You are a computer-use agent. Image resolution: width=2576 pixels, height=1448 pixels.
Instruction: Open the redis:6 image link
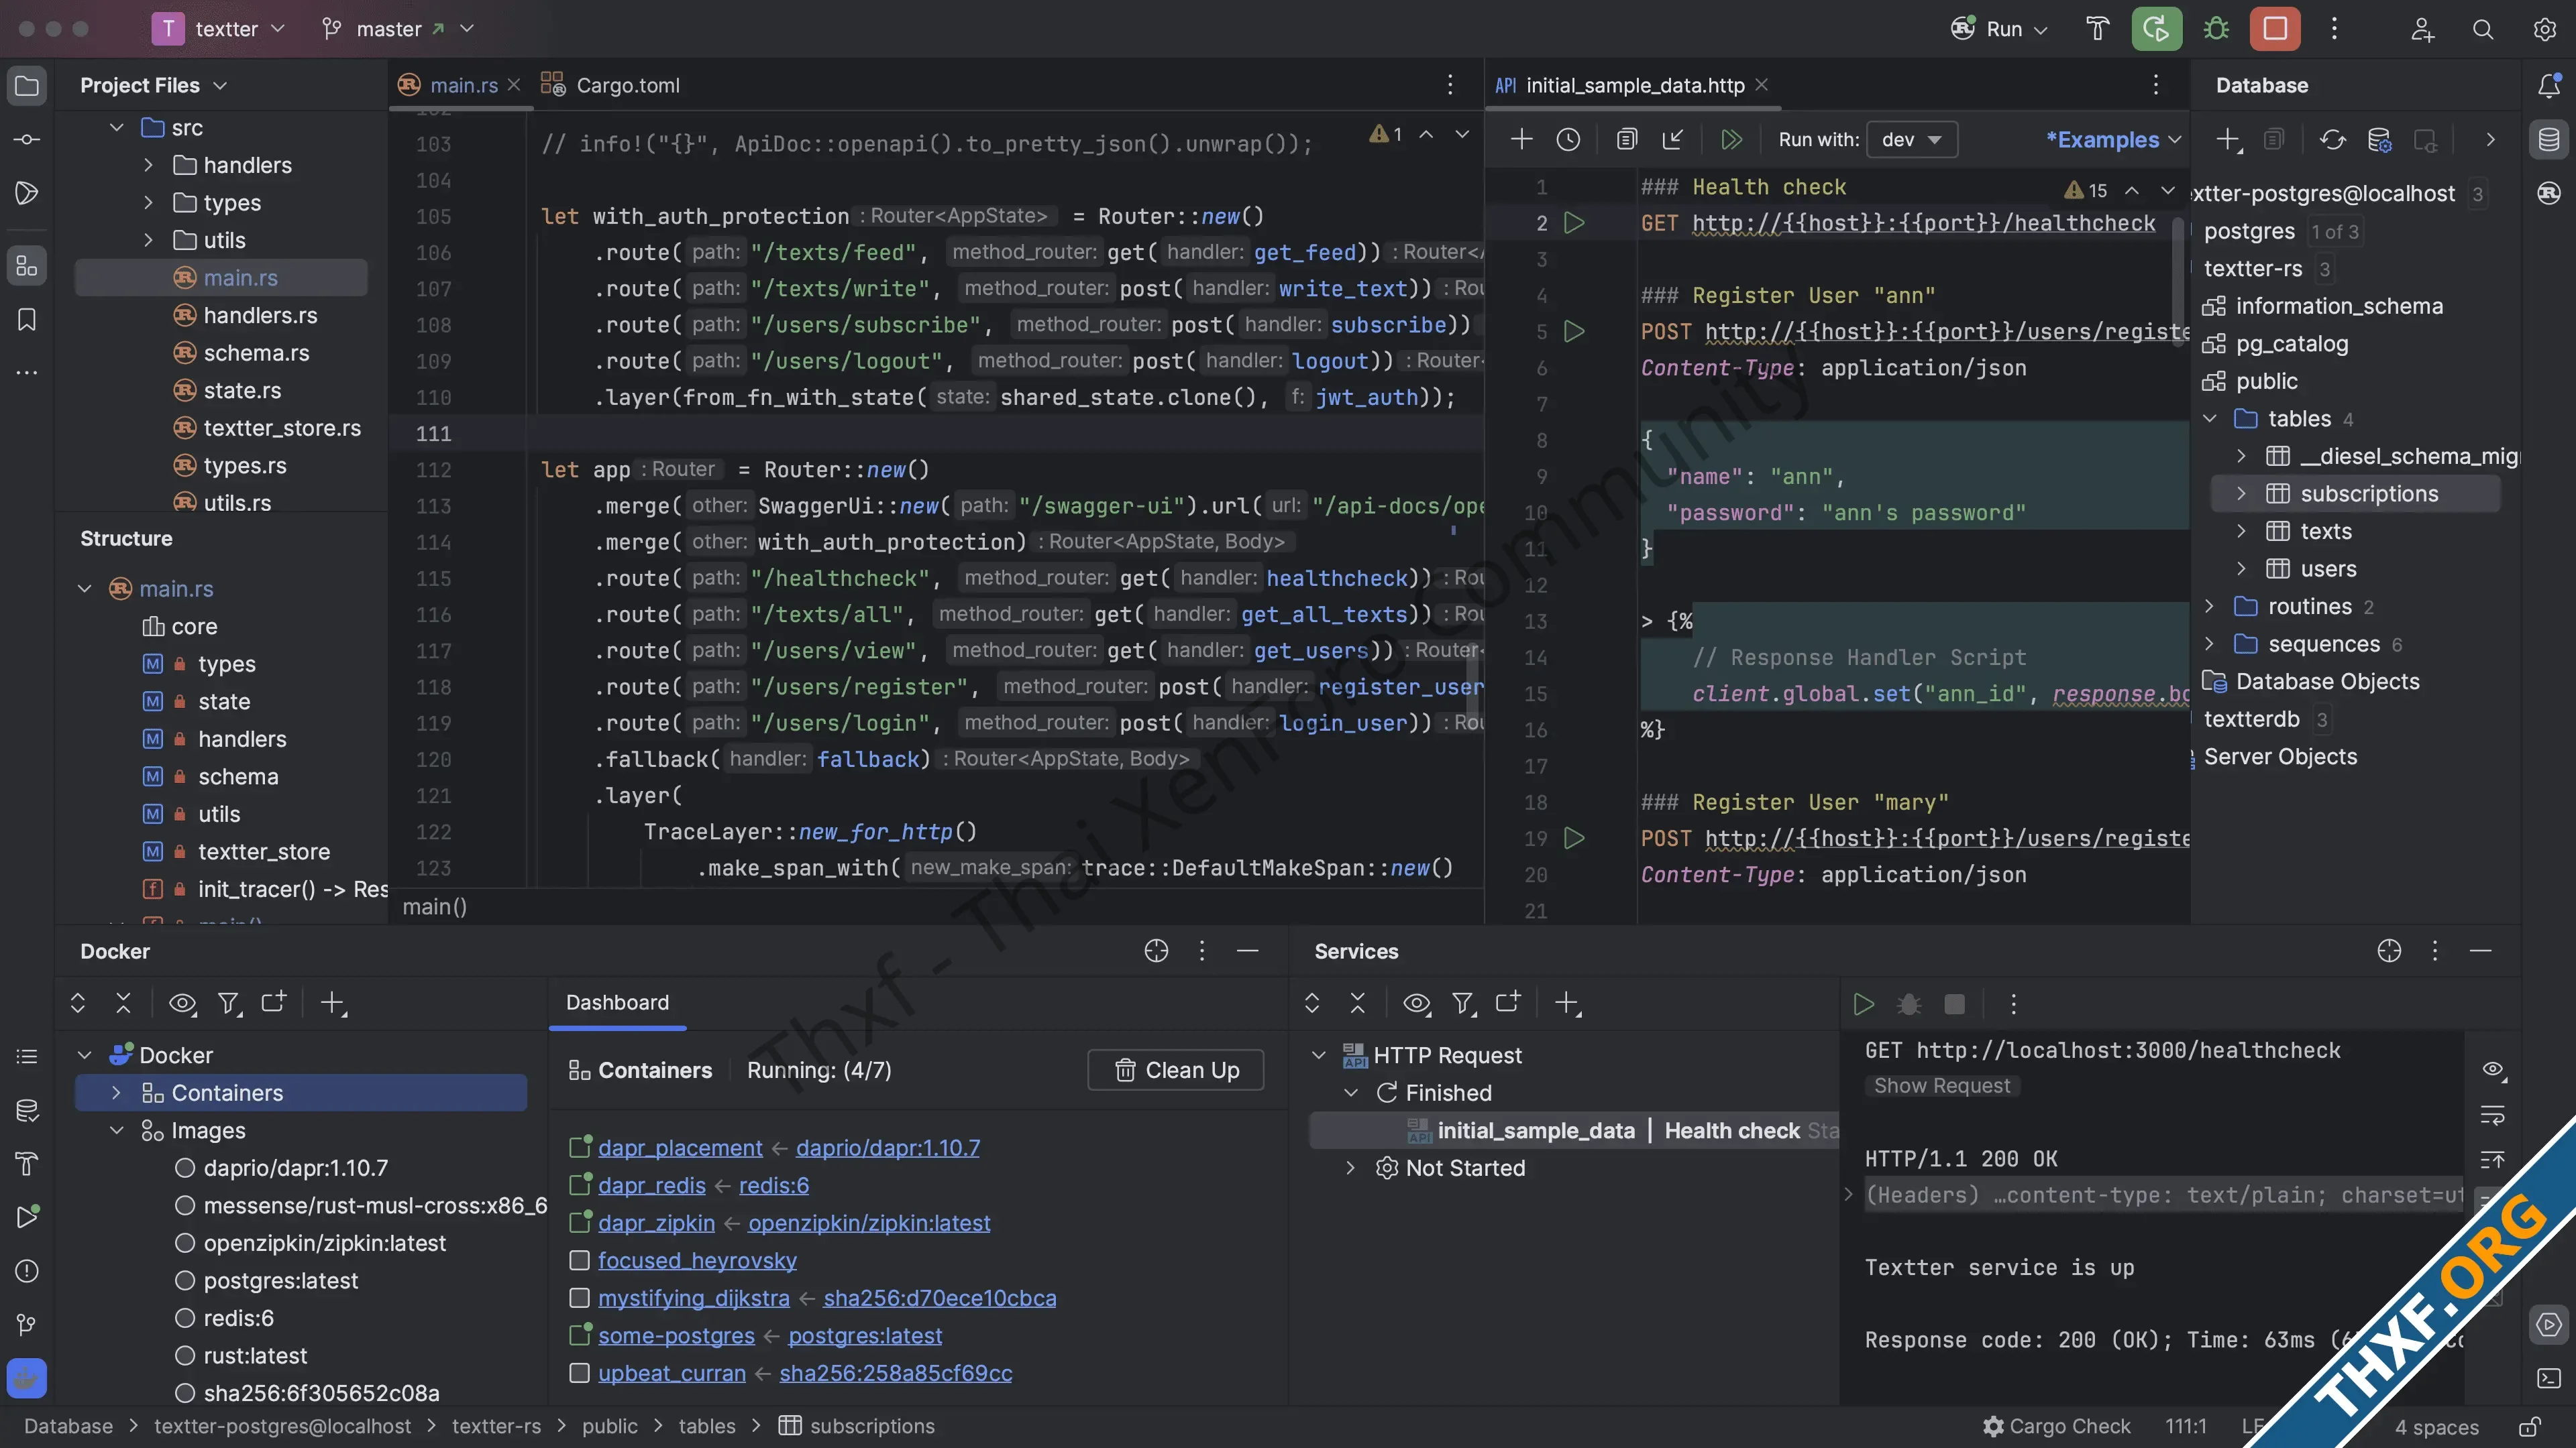(774, 1186)
